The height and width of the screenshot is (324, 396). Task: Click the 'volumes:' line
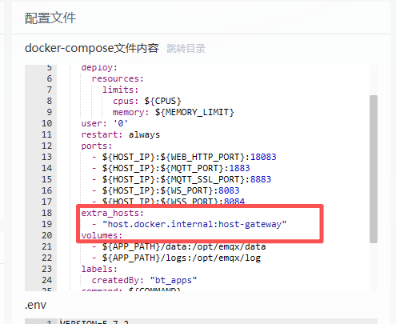pos(102,235)
